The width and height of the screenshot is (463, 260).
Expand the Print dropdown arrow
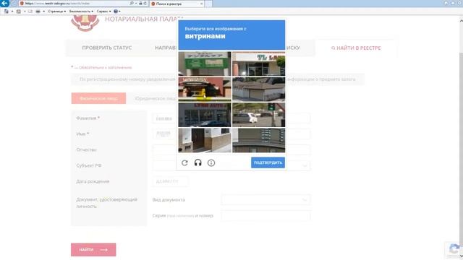43,12
